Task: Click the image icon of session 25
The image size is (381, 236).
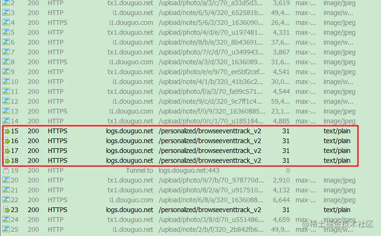Action: [6, 229]
